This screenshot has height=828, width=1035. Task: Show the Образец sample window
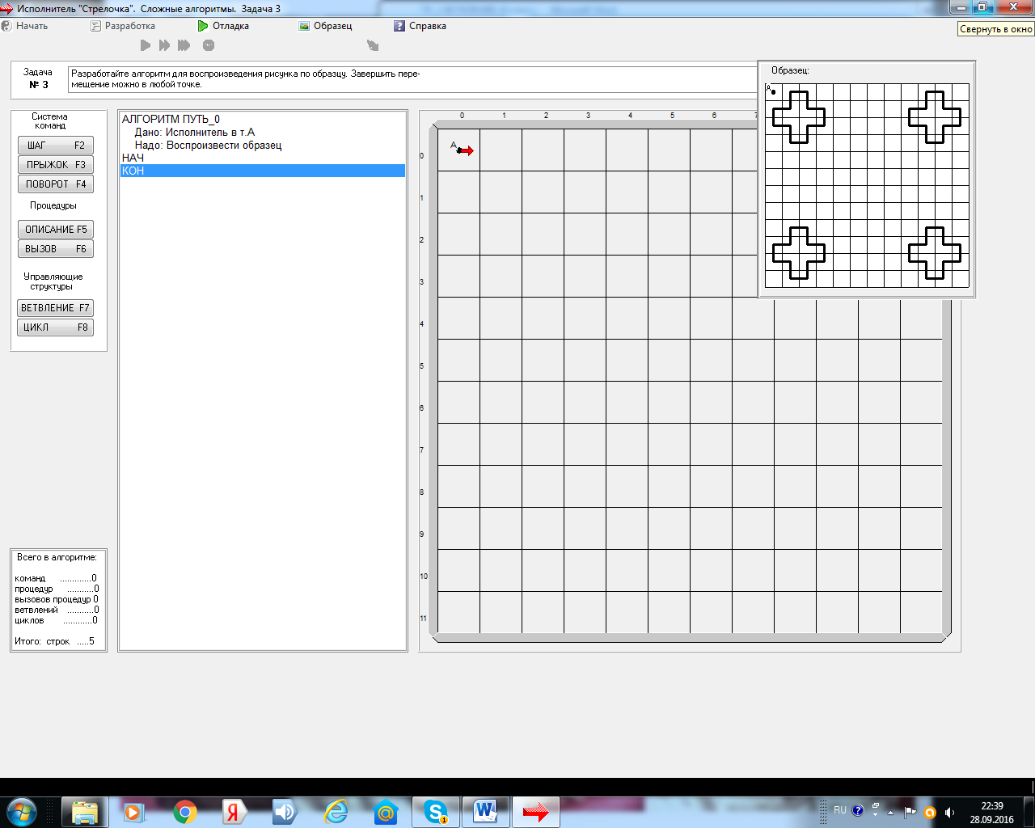[326, 26]
